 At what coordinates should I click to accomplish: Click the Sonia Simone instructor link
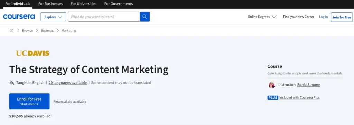pos(309,84)
